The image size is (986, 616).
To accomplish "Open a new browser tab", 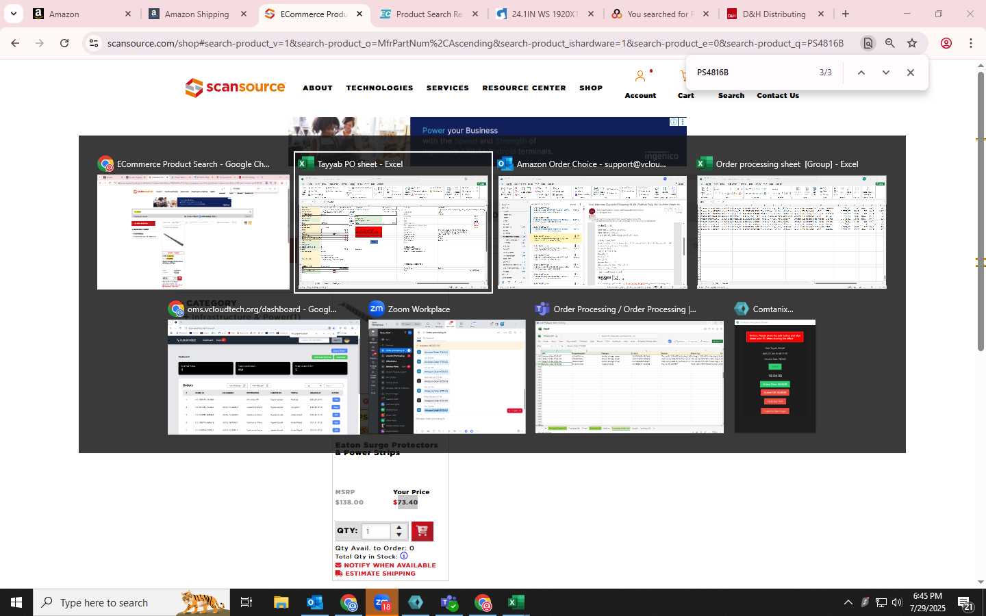I will [x=846, y=14].
